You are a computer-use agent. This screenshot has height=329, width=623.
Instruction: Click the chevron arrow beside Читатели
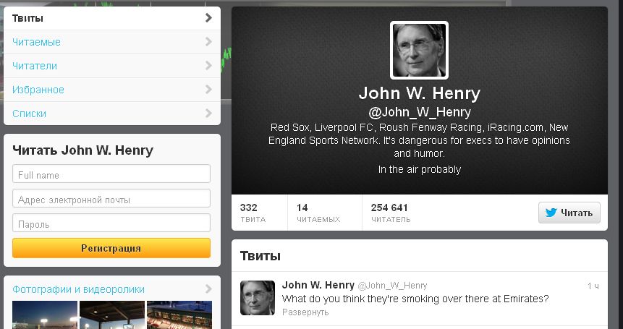(208, 66)
